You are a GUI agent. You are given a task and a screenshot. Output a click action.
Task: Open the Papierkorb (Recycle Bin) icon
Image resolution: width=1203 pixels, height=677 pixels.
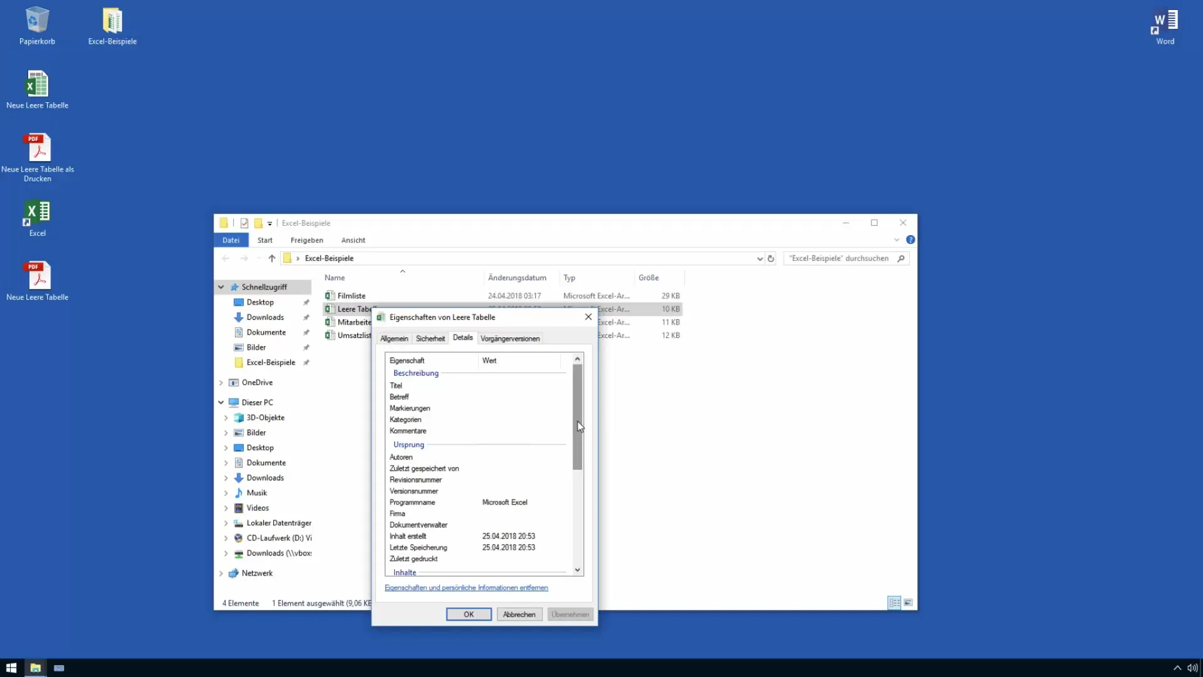pyautogui.click(x=36, y=18)
